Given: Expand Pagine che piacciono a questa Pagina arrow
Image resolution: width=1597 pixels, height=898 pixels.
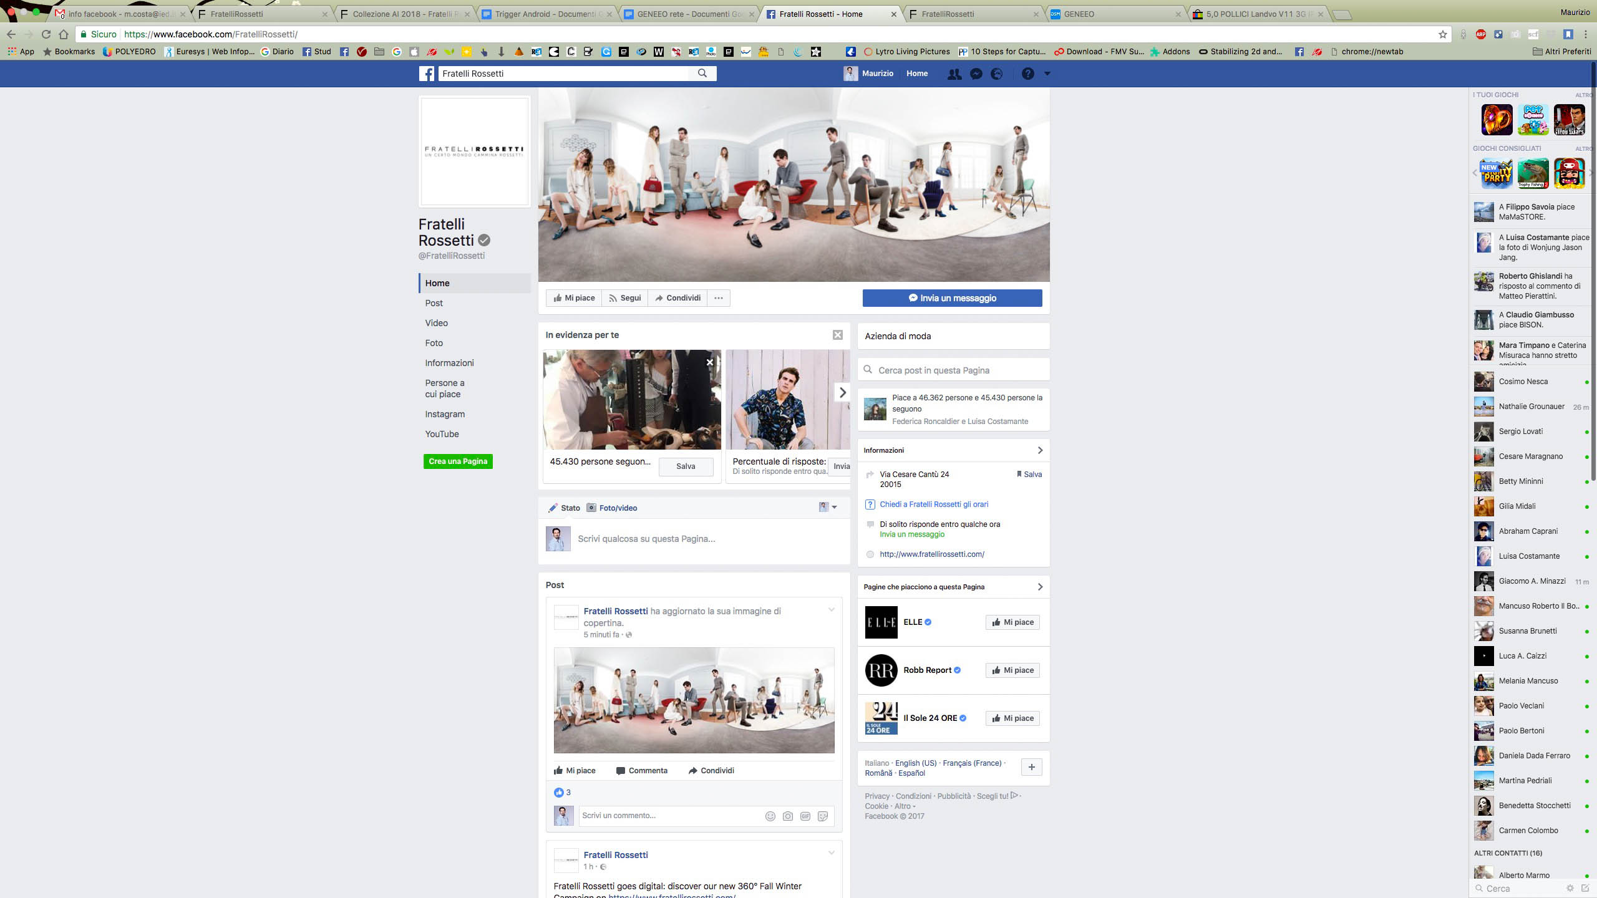Looking at the screenshot, I should pyautogui.click(x=1040, y=587).
